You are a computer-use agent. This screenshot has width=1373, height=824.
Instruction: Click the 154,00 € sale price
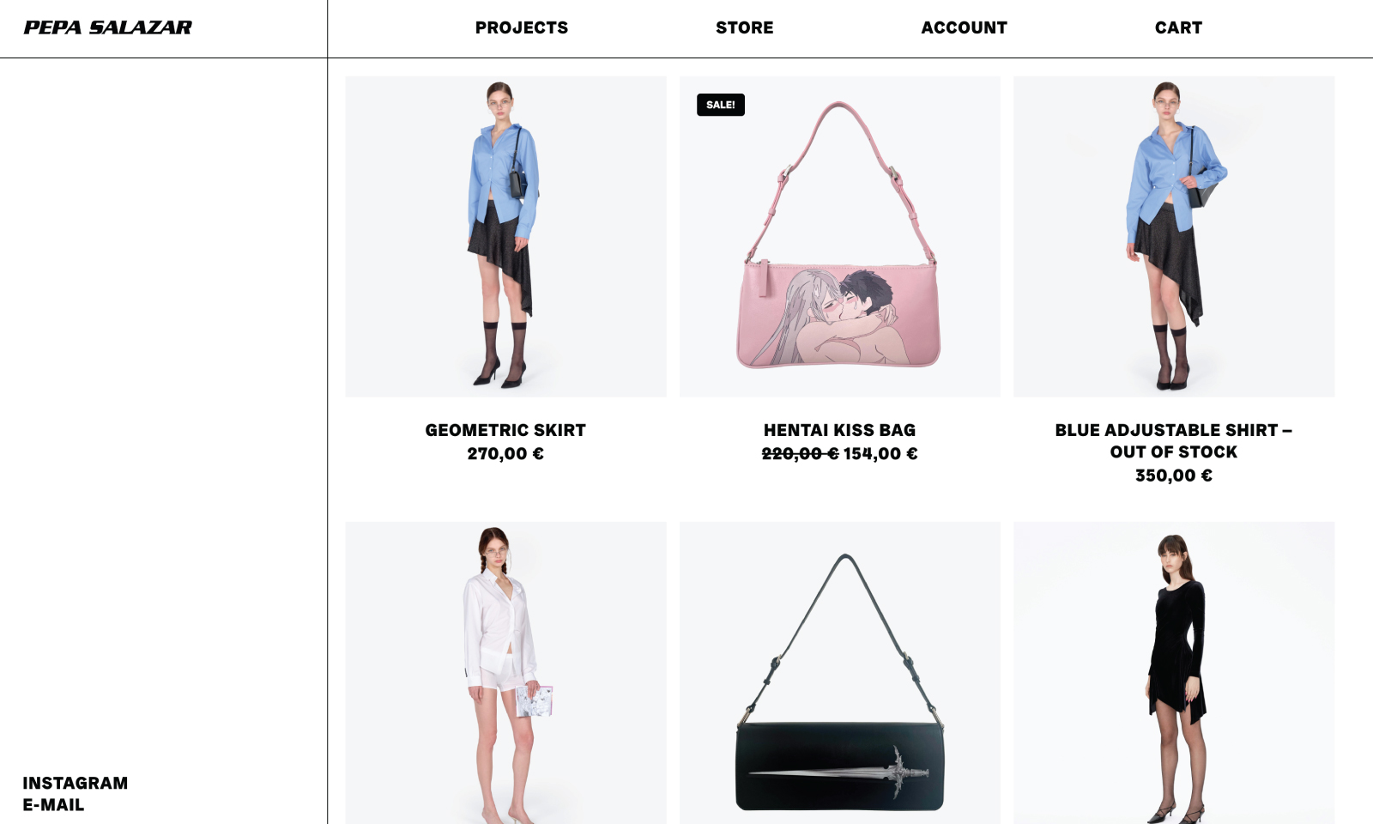(x=880, y=454)
